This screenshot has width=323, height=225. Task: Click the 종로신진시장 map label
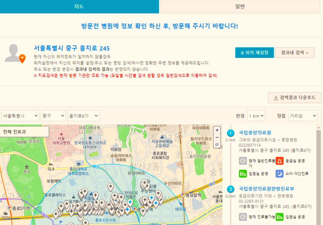105,220
